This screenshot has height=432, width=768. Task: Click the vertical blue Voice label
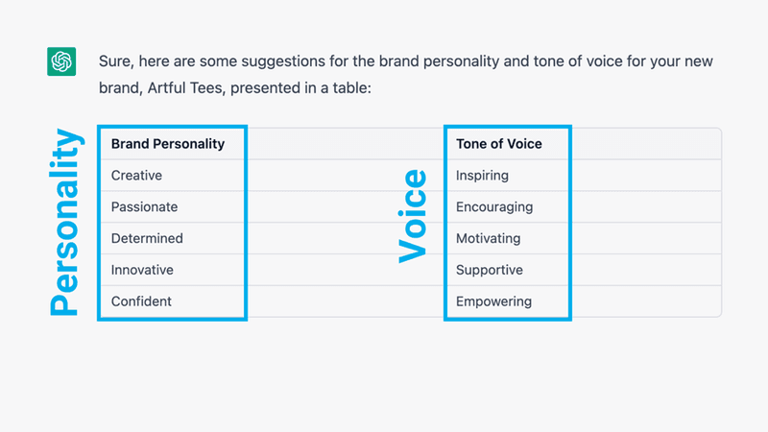[411, 217]
